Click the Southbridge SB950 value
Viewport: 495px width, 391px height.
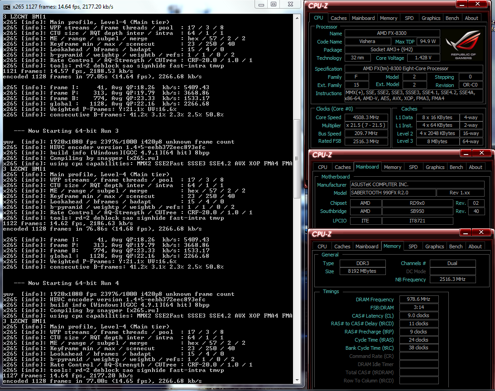[418, 211]
